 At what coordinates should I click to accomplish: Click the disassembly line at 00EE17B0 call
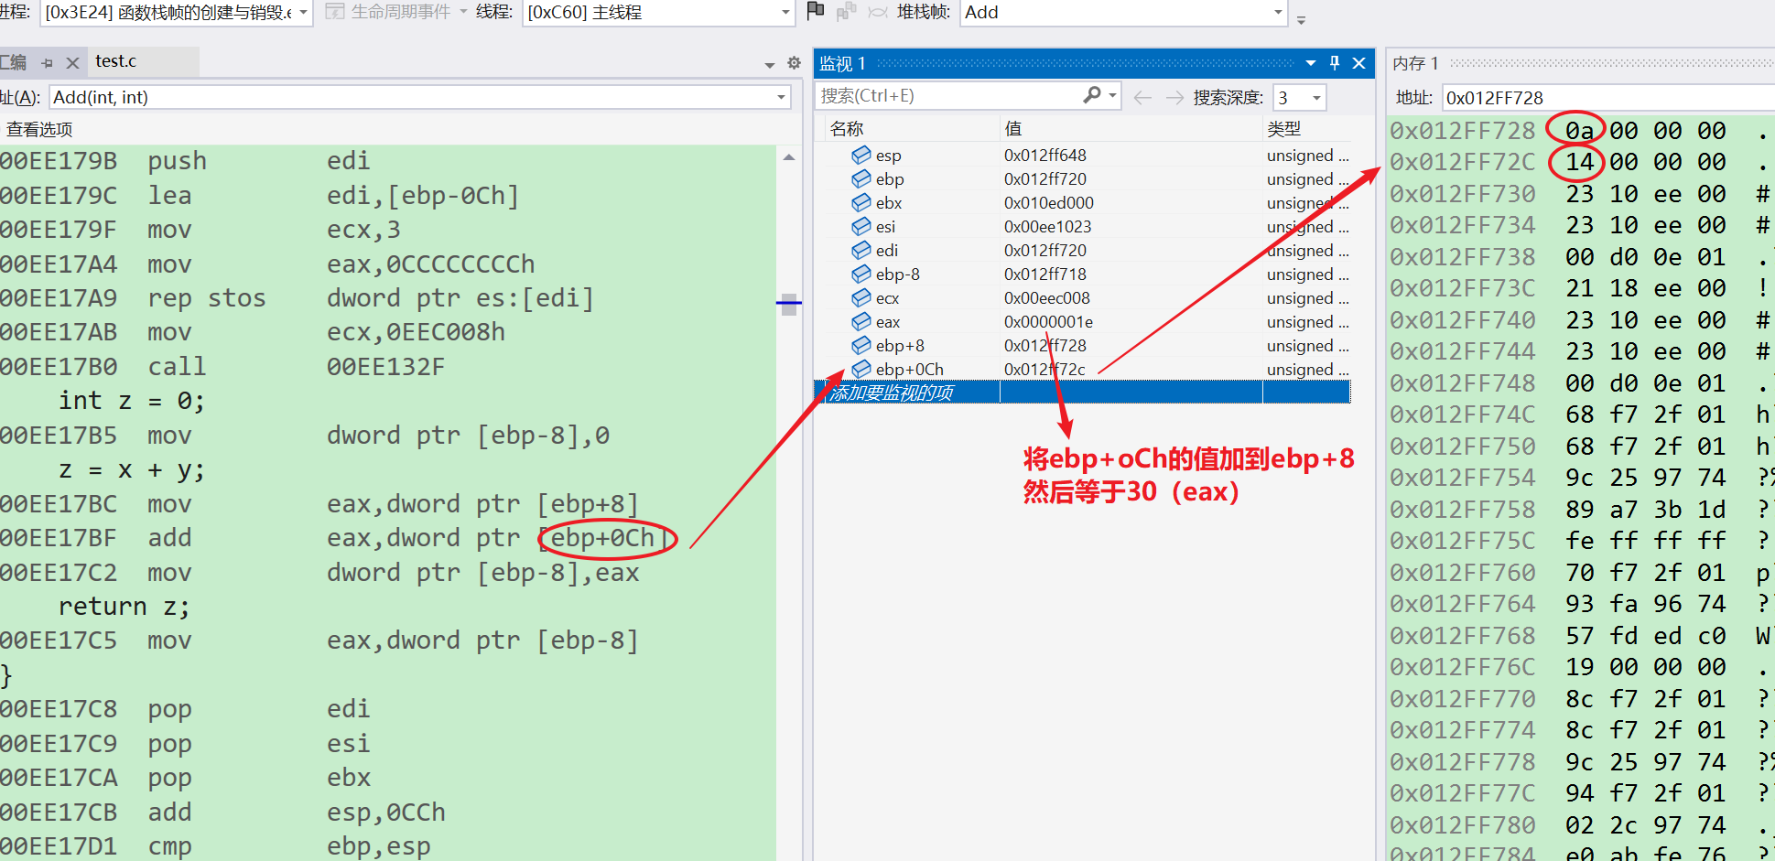(x=222, y=367)
